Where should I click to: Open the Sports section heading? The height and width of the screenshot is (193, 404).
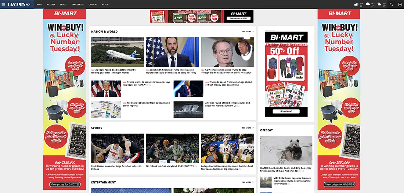pyautogui.click(x=97, y=128)
